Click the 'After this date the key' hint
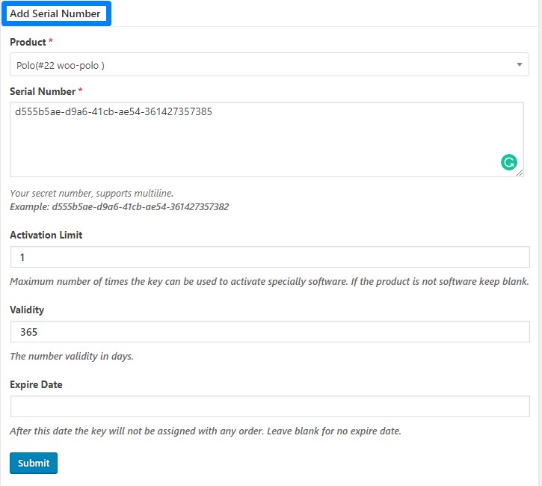 point(206,431)
